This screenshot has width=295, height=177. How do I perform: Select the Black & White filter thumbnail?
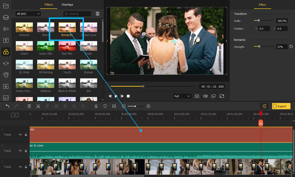[x=67, y=83]
